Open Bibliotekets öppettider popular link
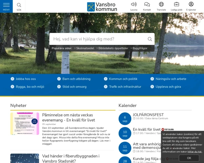The image size is (204, 163). point(113,48)
